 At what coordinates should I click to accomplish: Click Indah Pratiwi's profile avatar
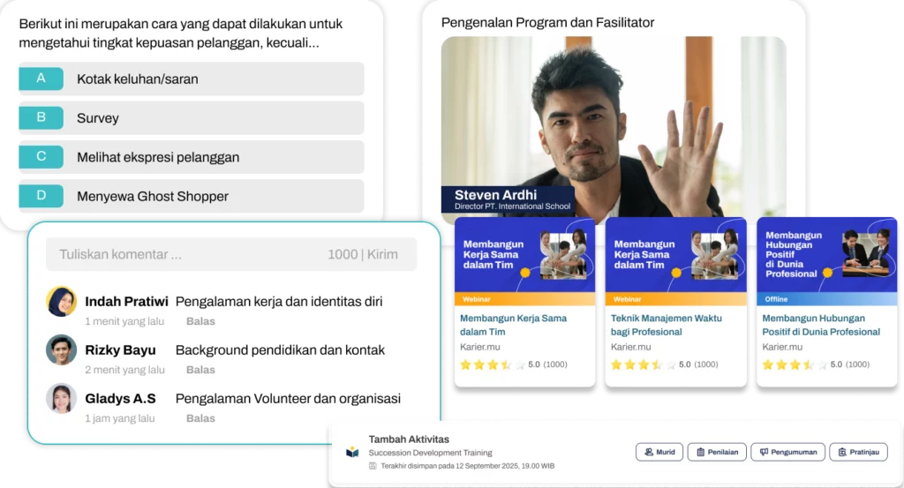click(61, 301)
